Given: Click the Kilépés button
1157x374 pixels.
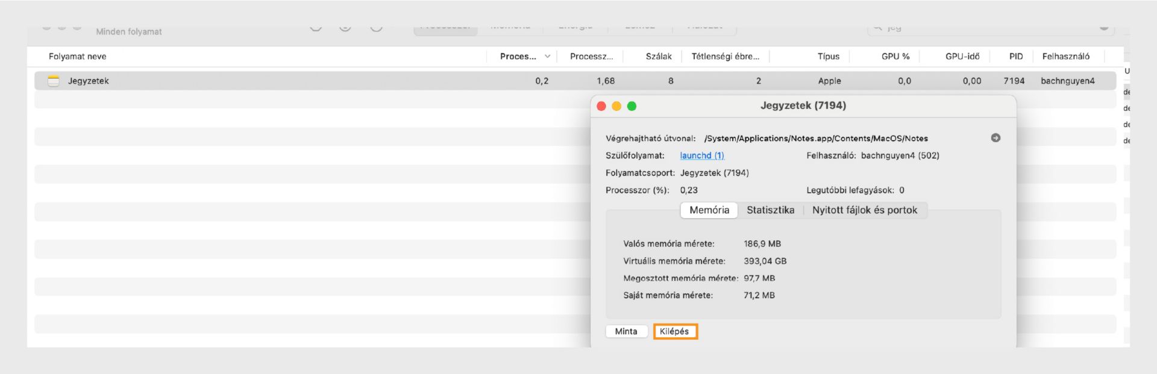Looking at the screenshot, I should point(675,331).
